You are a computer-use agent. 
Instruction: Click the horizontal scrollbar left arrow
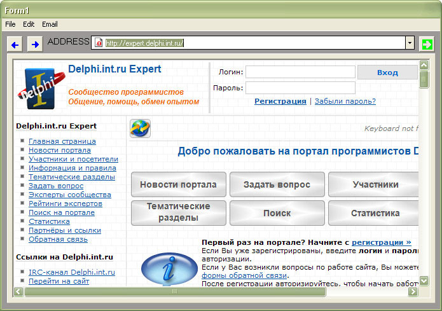[18, 291]
